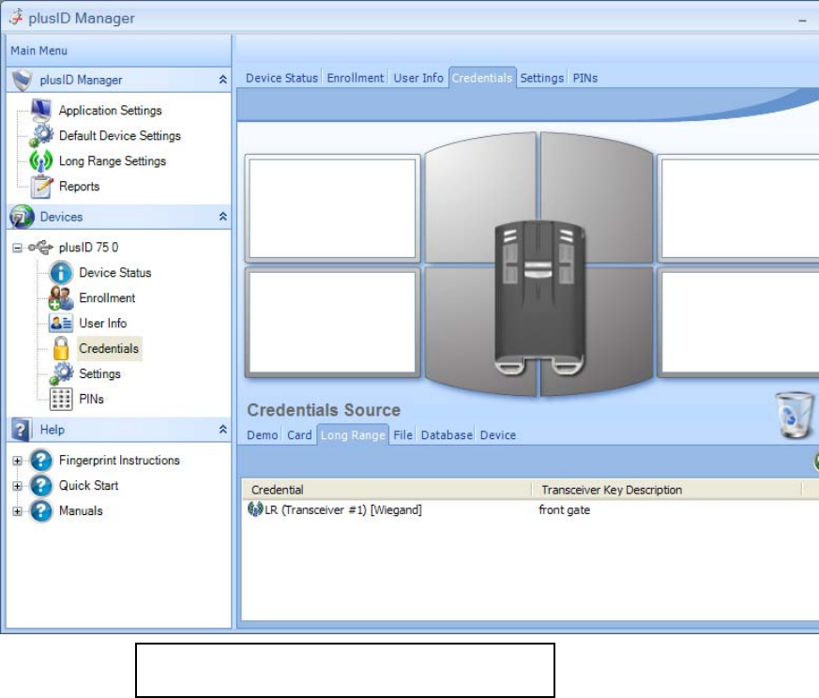Viewport: 819px width, 698px height.
Task: Minimize the plusID Manager window
Action: click(x=802, y=20)
